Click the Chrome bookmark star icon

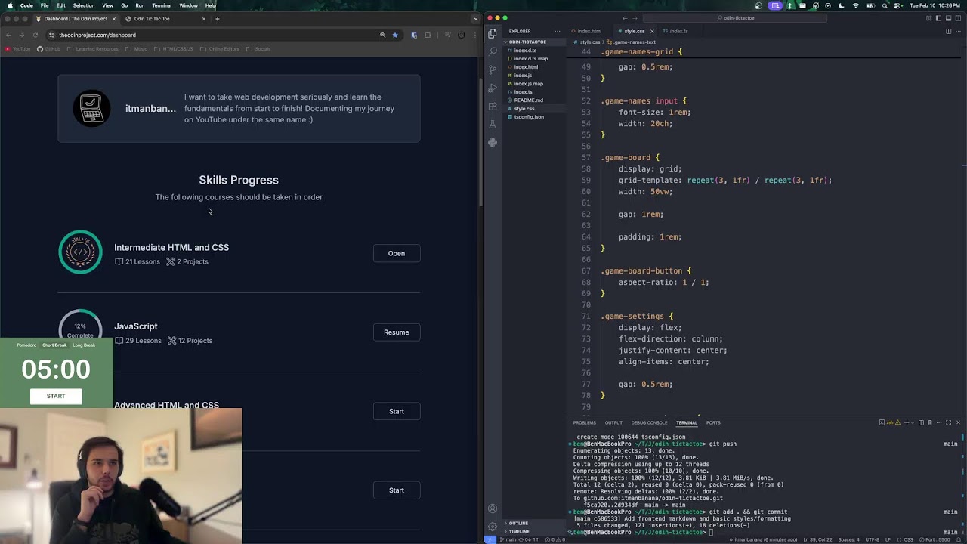[x=394, y=35]
